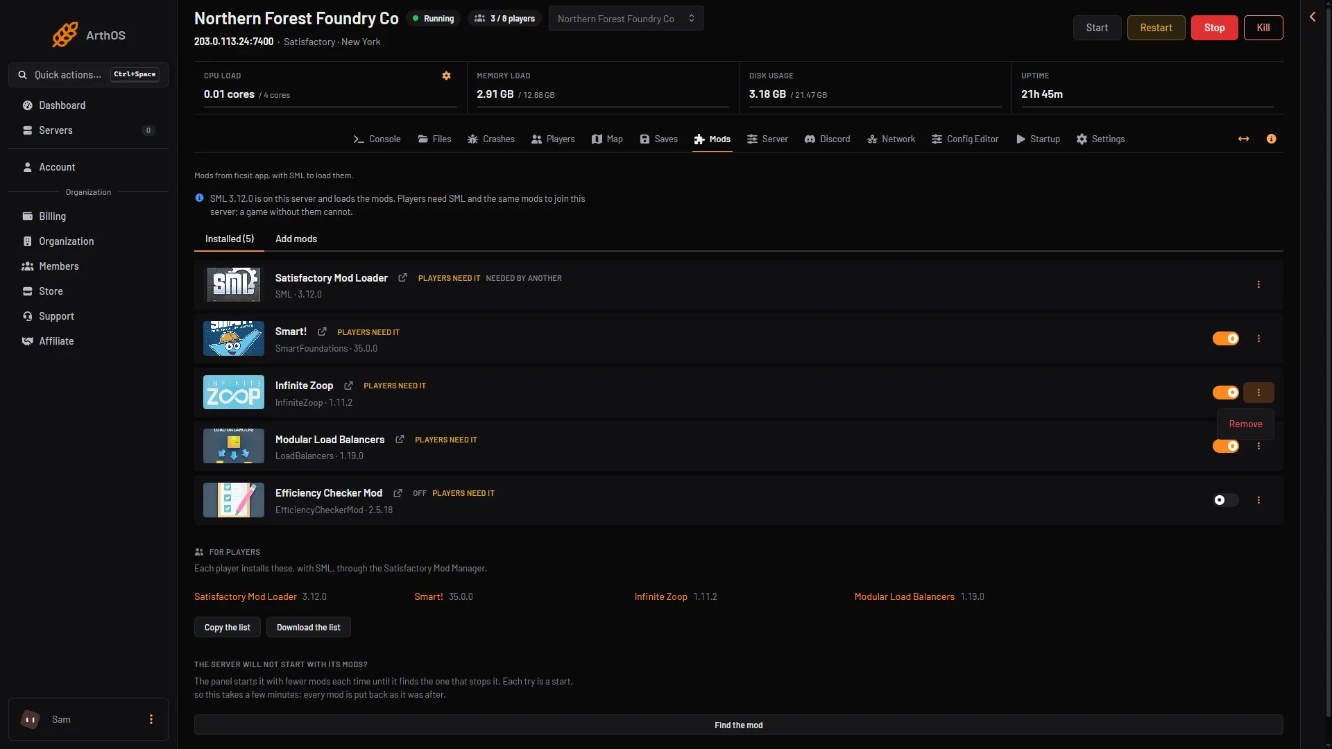This screenshot has height=749, width=1332.
Task: Disable the Smart! mod toggle
Action: point(1225,338)
